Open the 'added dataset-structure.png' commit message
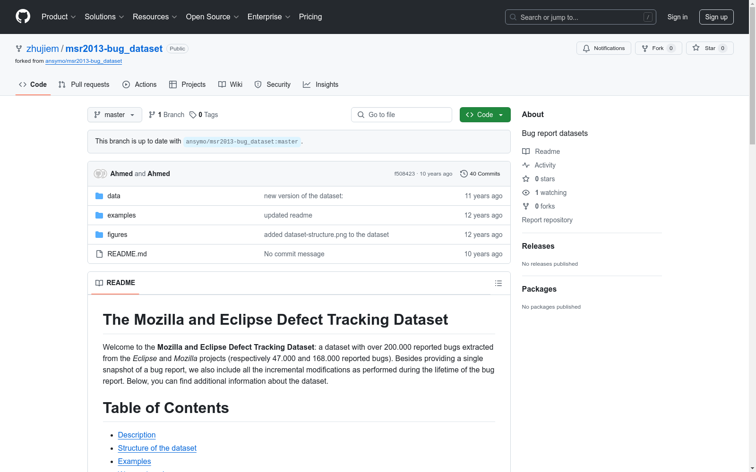The image size is (756, 472). pos(326,235)
